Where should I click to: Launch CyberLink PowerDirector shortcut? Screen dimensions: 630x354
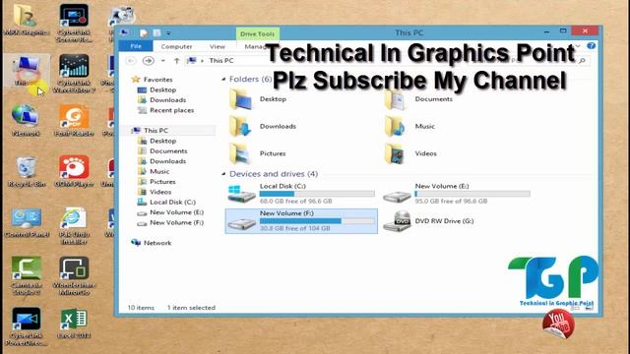pyautogui.click(x=27, y=326)
